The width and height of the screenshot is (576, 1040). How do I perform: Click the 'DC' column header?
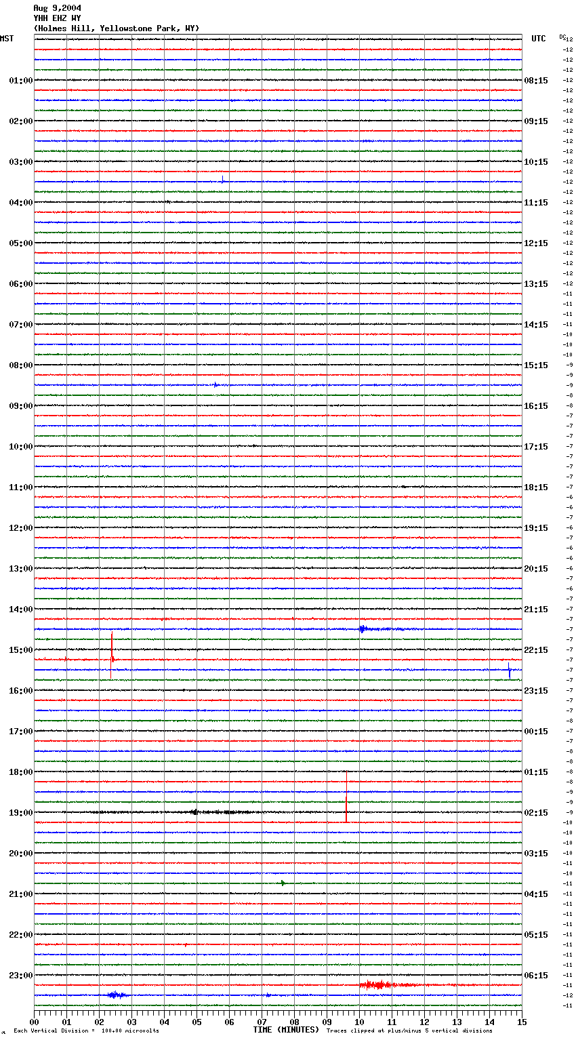(562, 37)
